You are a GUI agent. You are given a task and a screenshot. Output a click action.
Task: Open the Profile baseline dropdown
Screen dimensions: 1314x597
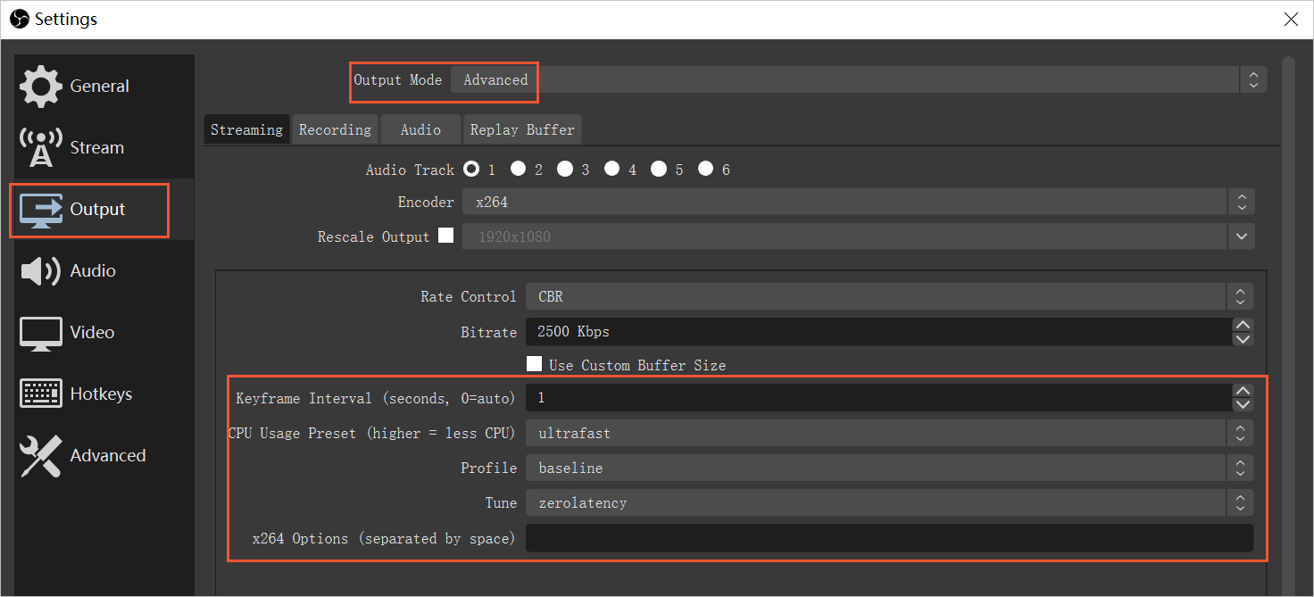click(889, 468)
